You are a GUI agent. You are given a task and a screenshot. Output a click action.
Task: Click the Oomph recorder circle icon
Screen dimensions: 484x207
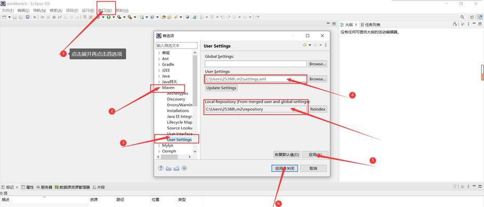pos(184,168)
